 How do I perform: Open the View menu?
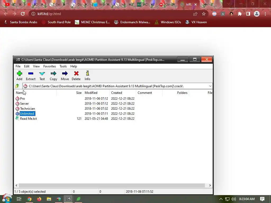point(36,66)
